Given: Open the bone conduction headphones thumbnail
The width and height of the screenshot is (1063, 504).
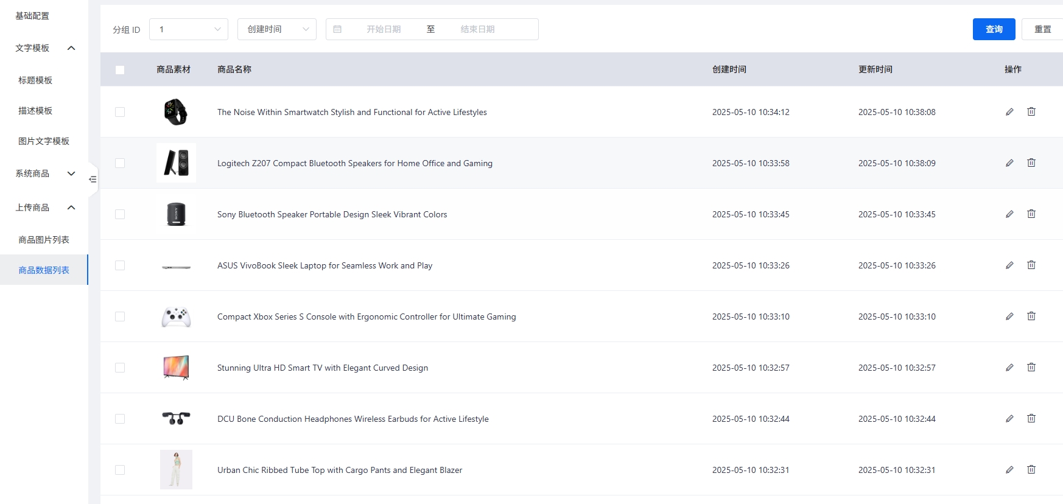Looking at the screenshot, I should tap(176, 419).
